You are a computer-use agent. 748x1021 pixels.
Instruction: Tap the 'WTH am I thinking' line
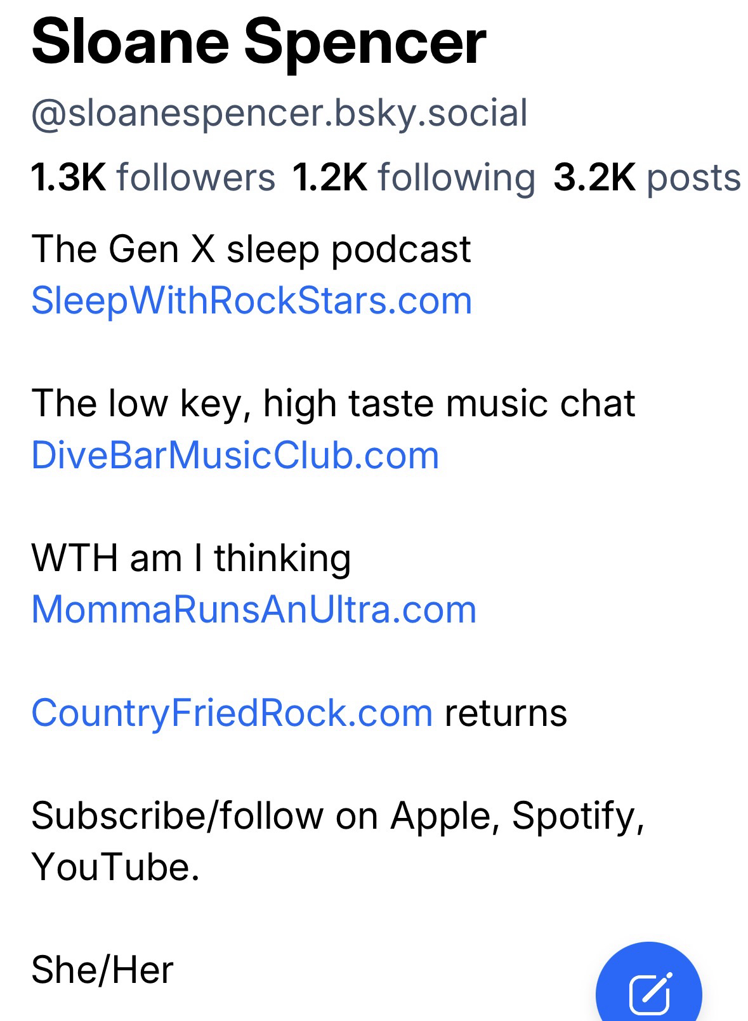click(x=190, y=558)
